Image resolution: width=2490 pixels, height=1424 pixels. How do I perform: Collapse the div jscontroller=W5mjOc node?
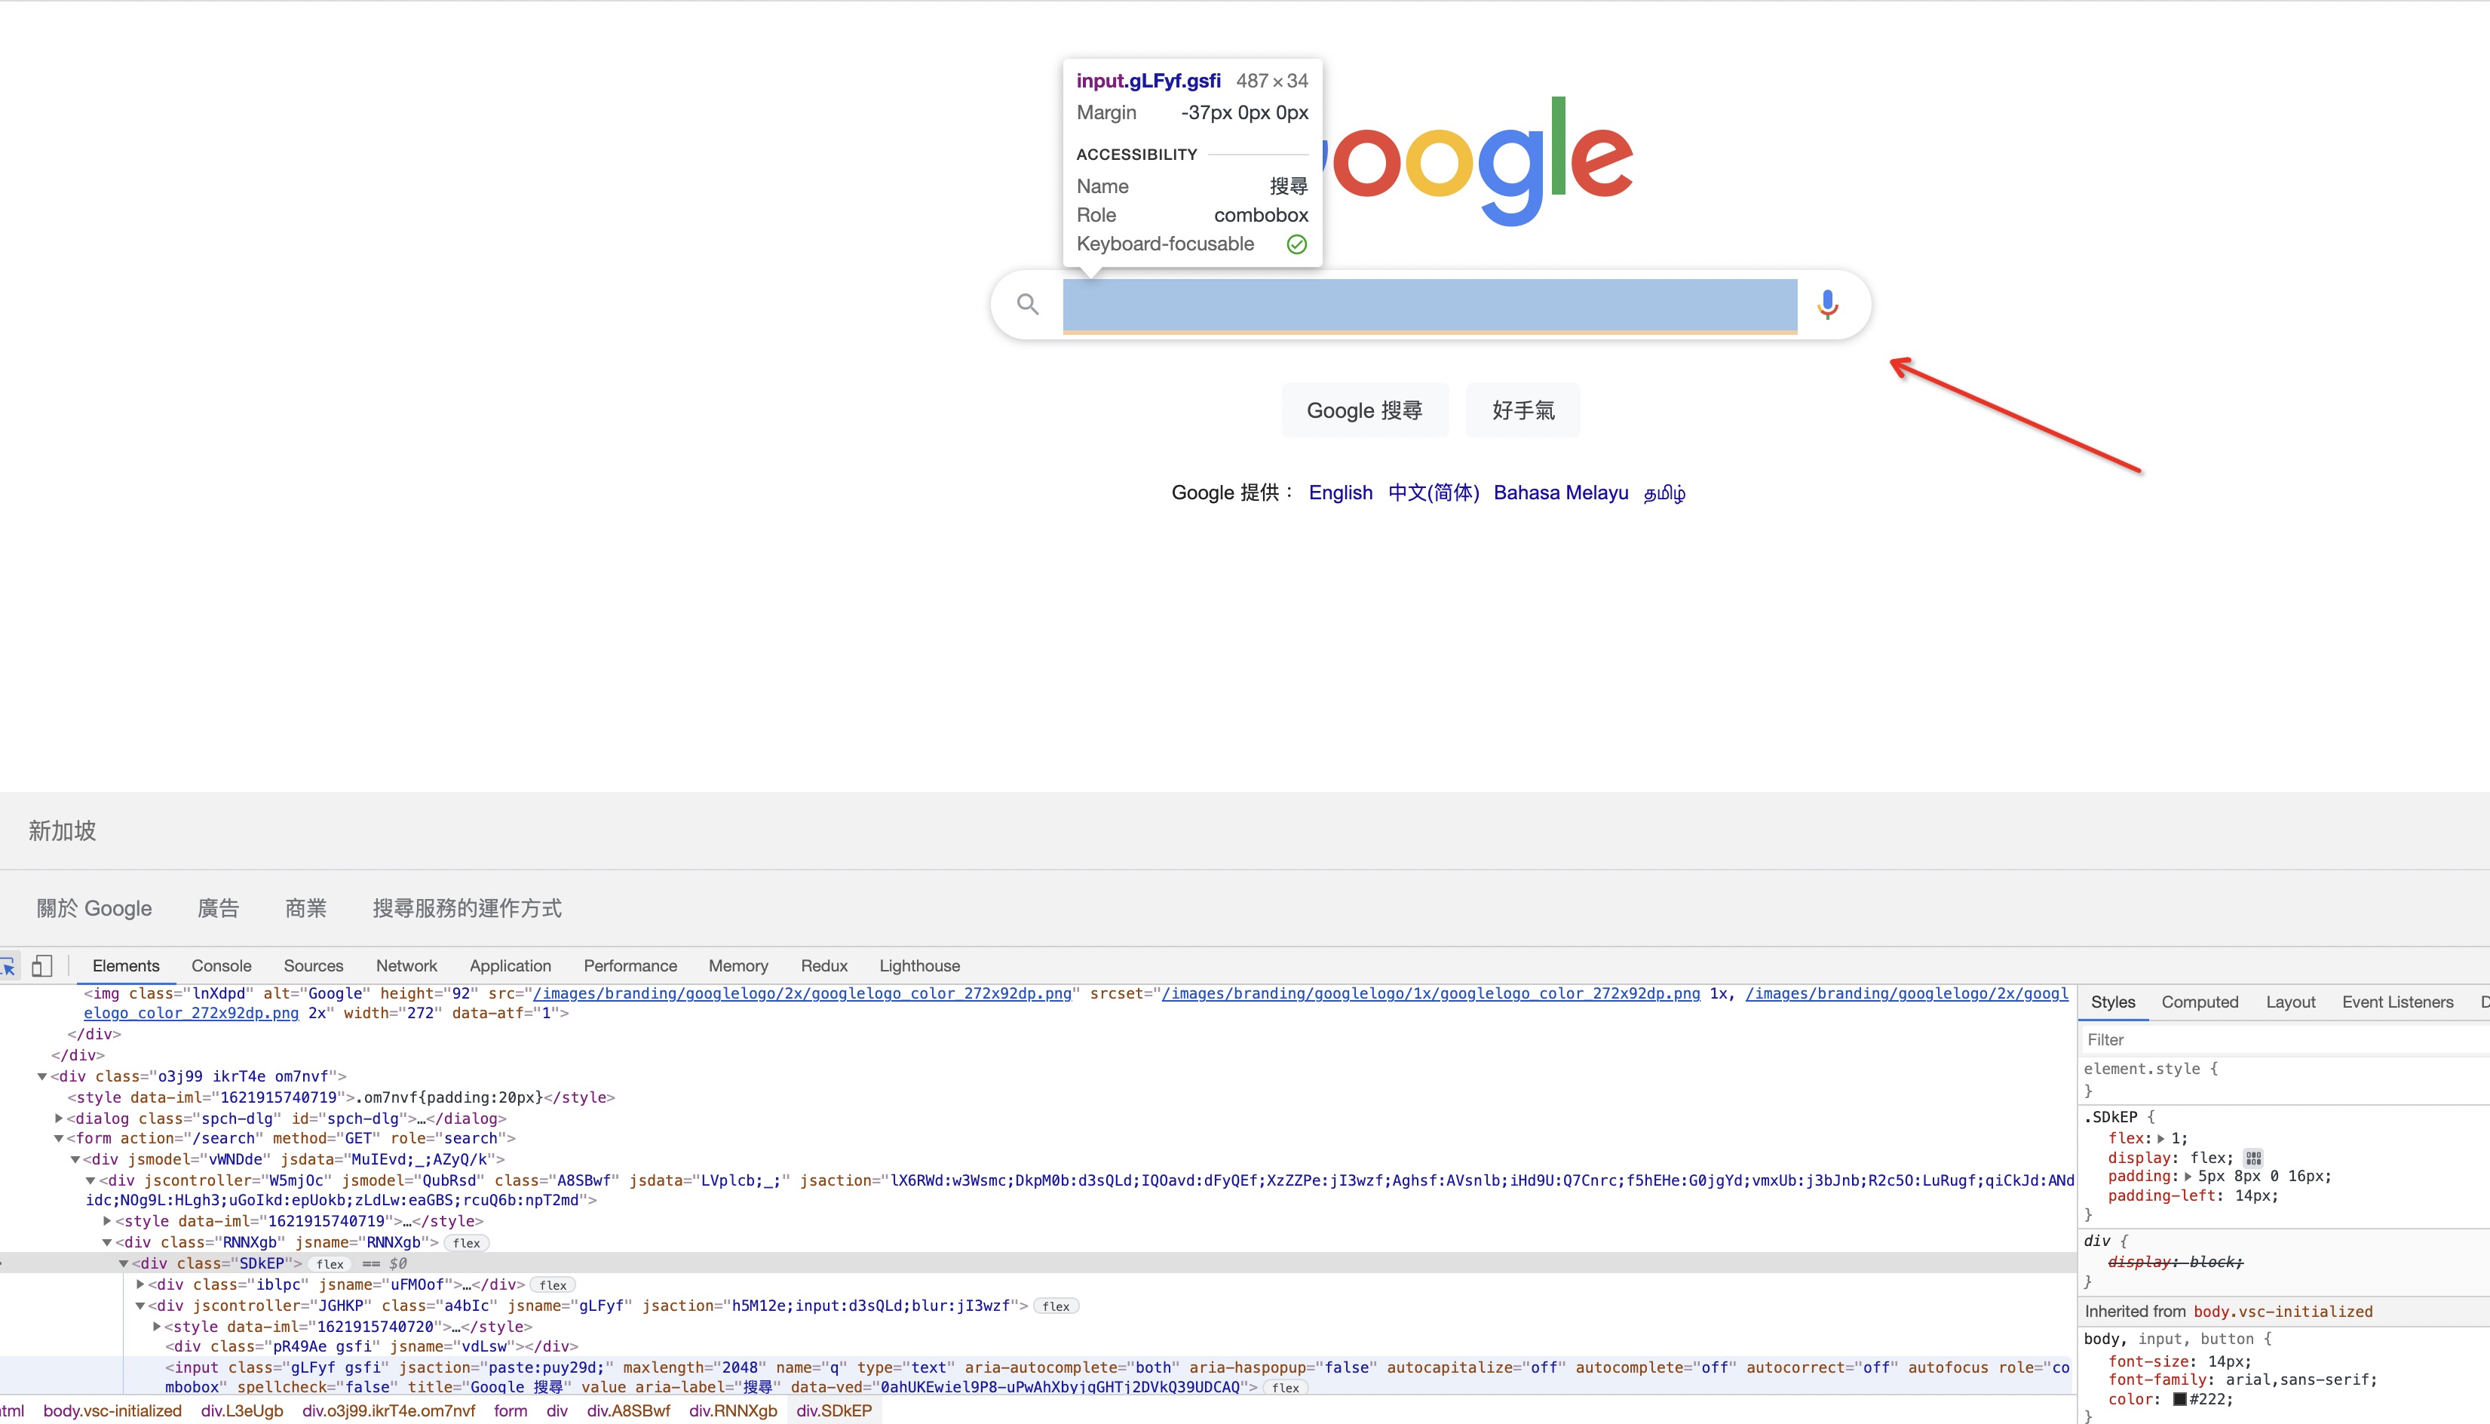point(91,1180)
